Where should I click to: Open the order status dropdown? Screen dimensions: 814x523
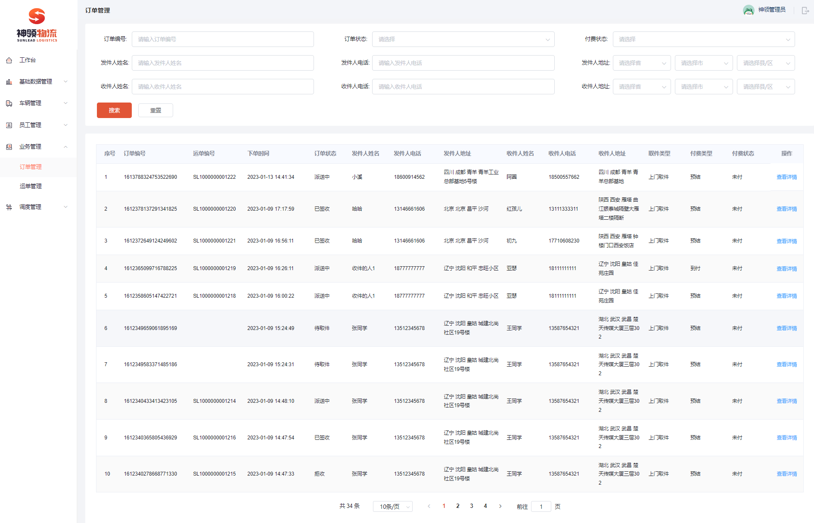tap(463, 39)
